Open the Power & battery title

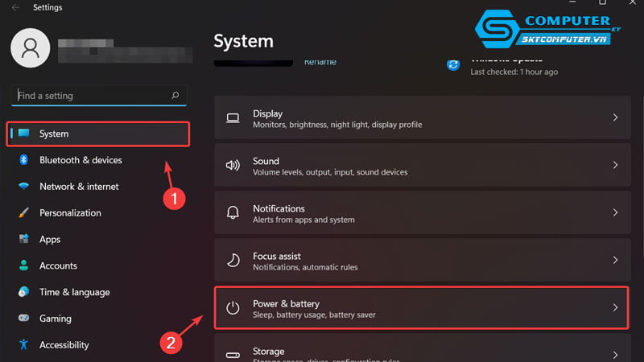287,304
